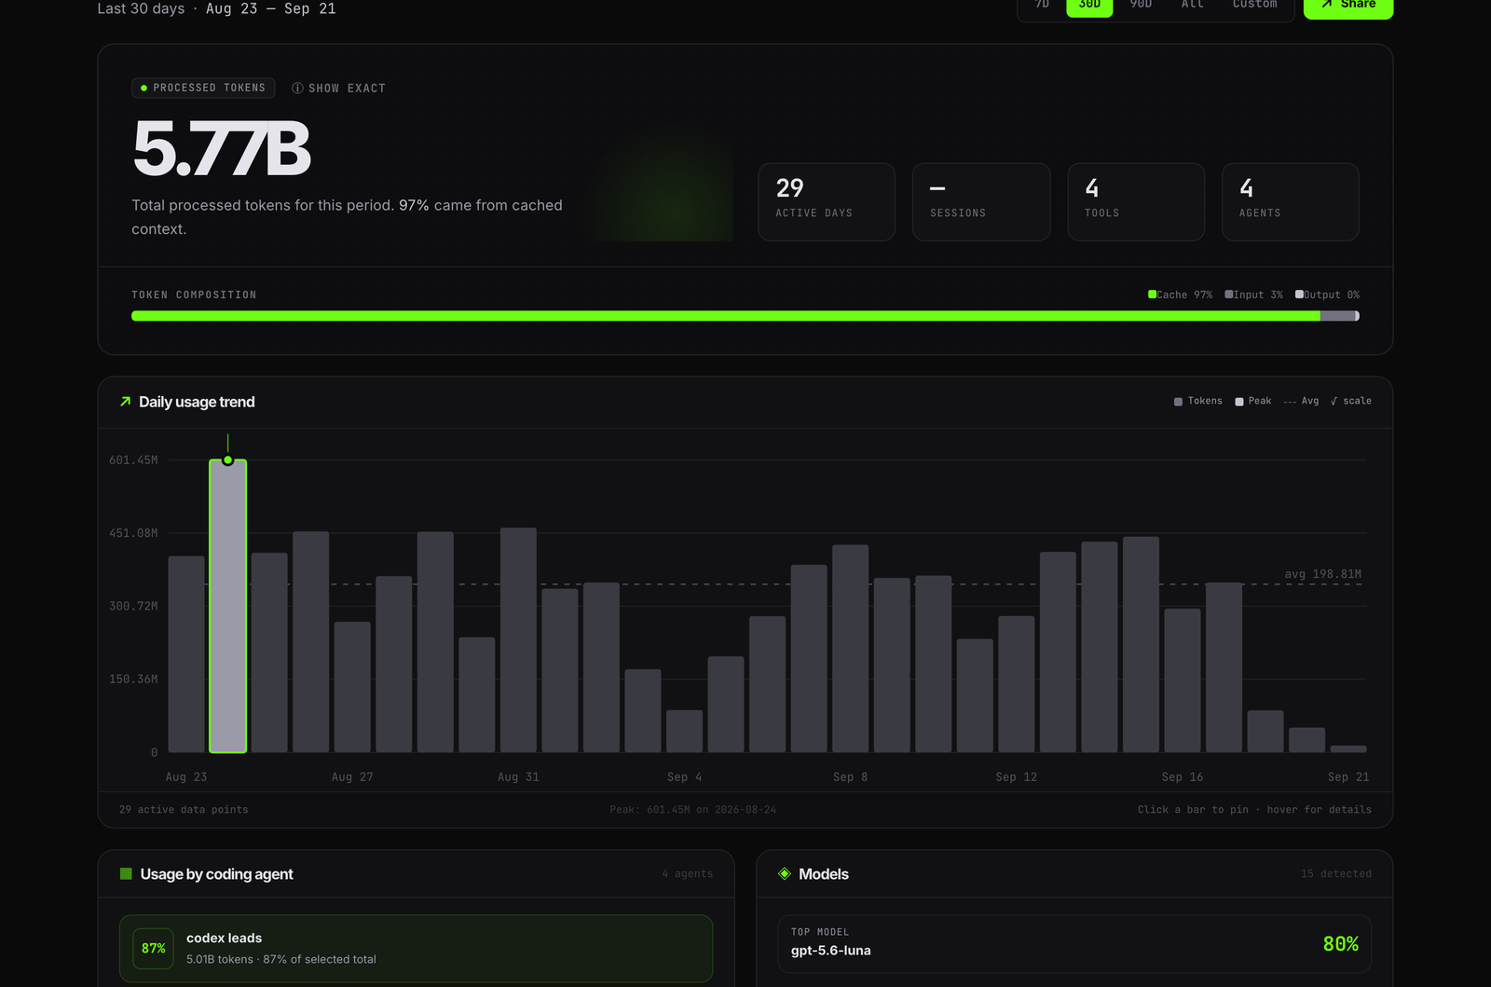
Task: Pin the Aug 27 bar
Action: point(352,687)
